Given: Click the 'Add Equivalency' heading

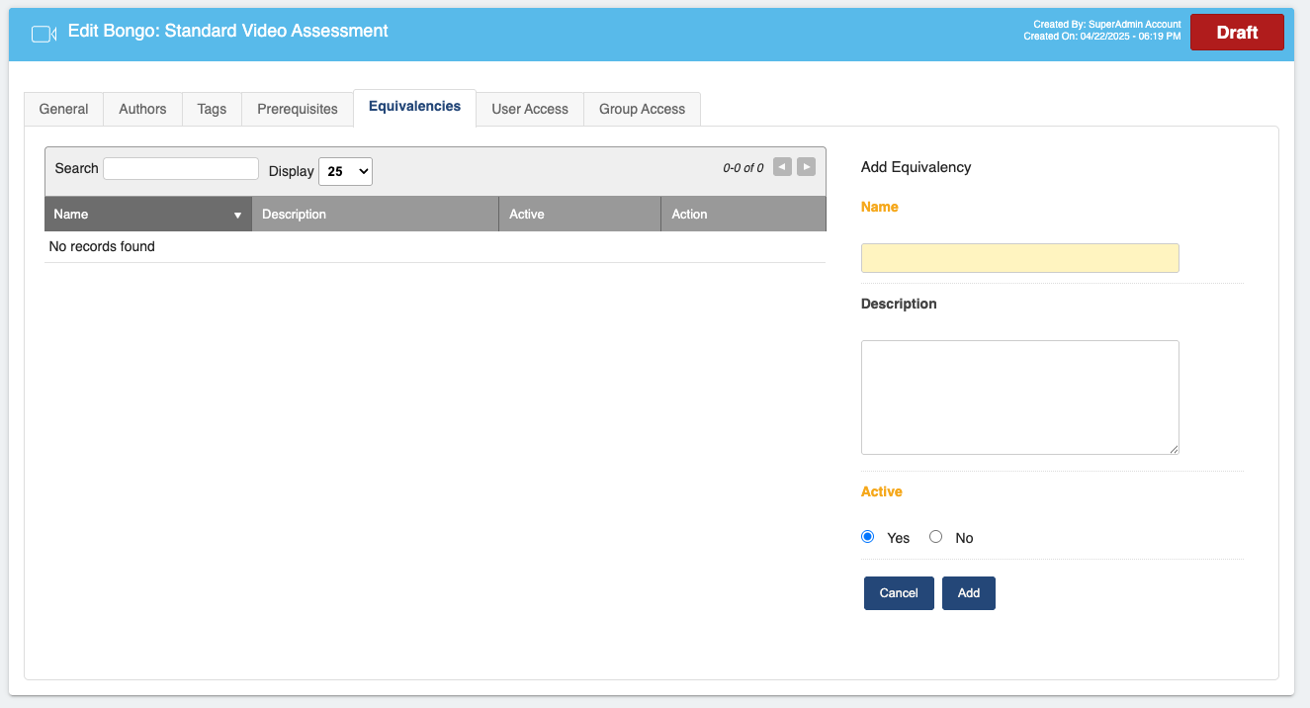Looking at the screenshot, I should pyautogui.click(x=917, y=167).
